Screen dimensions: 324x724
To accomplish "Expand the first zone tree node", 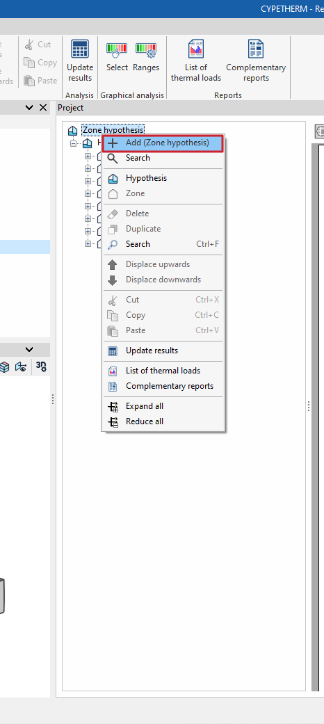I will [x=88, y=156].
